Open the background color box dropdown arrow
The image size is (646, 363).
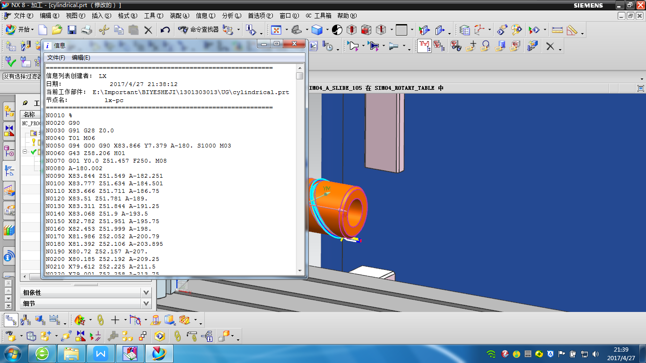click(412, 30)
